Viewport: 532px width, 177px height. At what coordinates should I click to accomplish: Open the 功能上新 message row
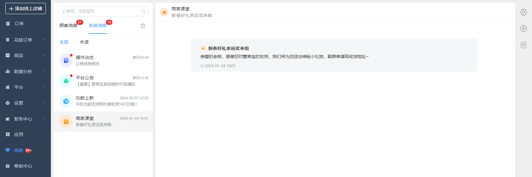click(103, 101)
